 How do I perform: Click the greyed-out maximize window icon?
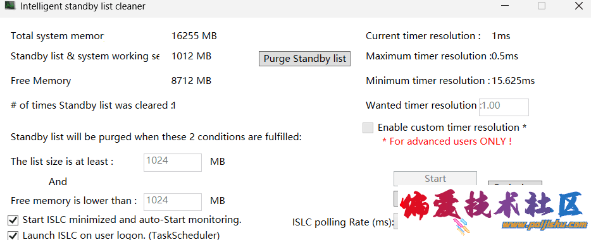[542, 6]
